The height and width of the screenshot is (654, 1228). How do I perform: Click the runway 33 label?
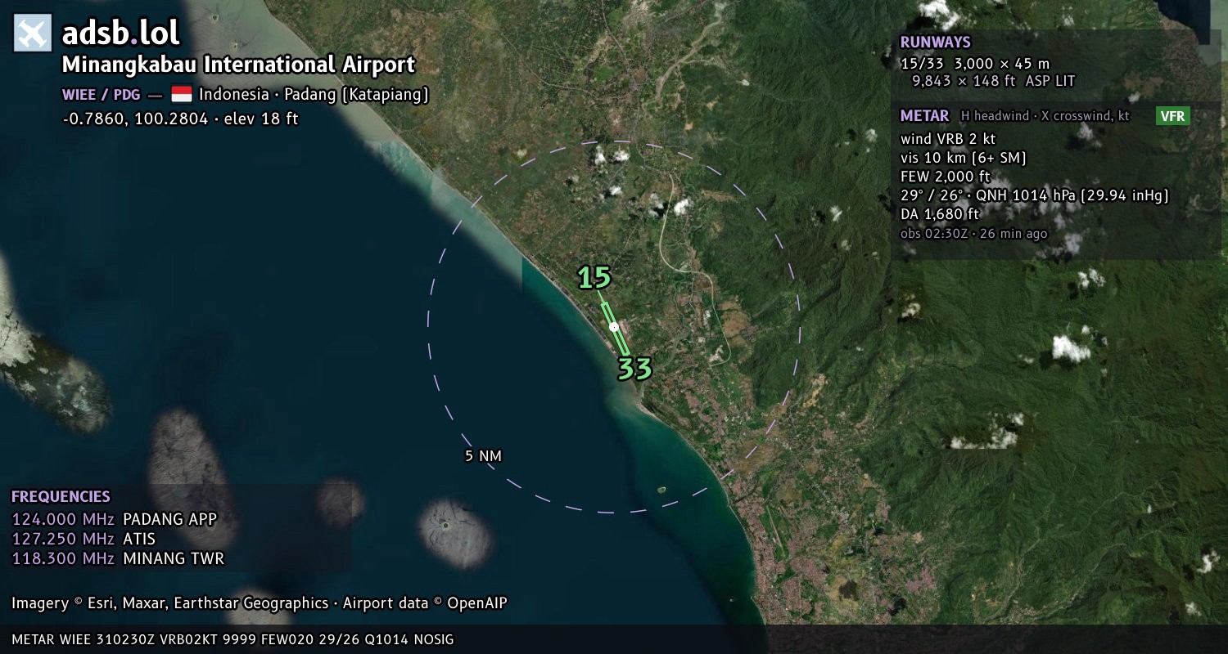click(x=634, y=369)
